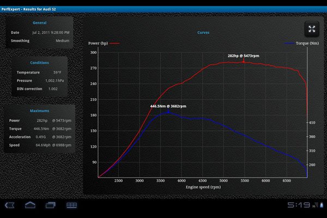Click the '300' tick on power axis
Viewport: 327px width, 218px height.
93,52
